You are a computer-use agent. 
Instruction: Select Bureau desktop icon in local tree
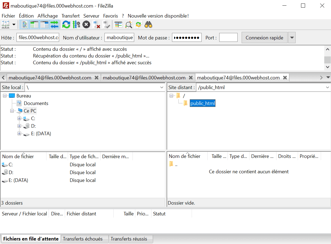(x=12, y=96)
